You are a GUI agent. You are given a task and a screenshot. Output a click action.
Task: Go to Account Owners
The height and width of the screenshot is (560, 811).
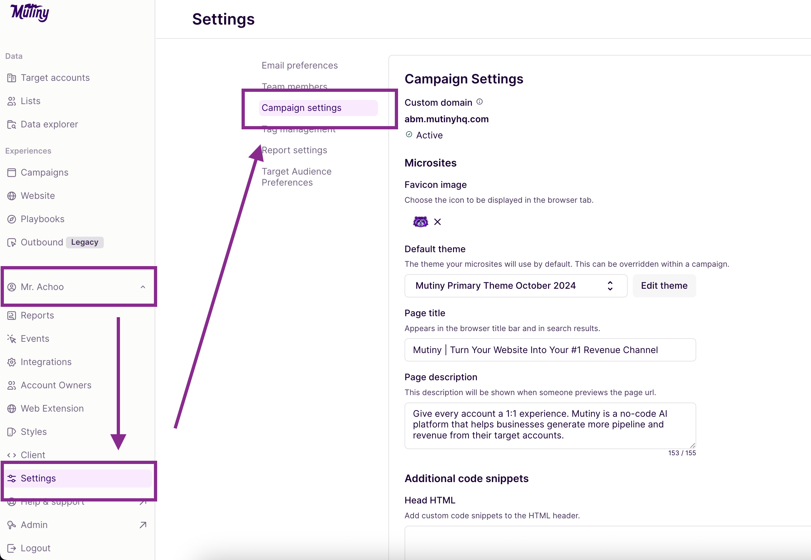[x=56, y=385]
